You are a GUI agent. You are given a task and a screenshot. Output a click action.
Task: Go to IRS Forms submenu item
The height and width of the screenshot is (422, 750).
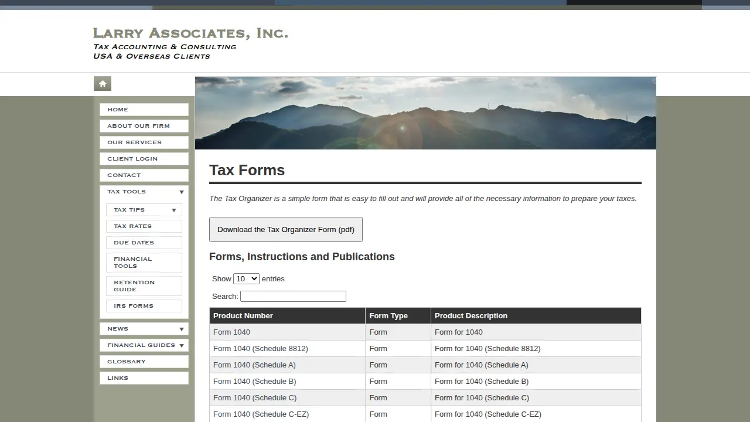click(x=144, y=306)
